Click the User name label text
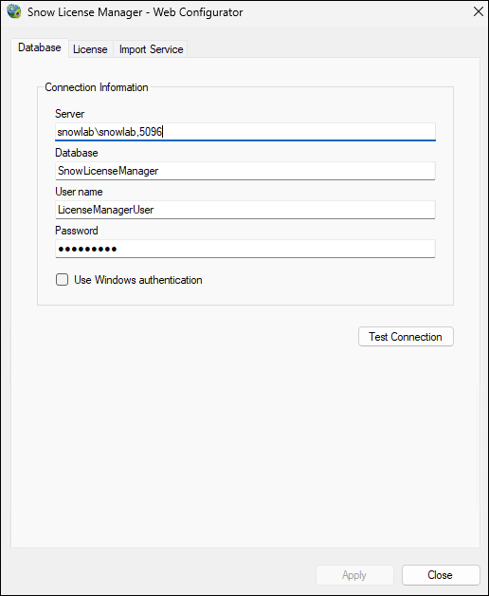The height and width of the screenshot is (596, 489). (x=79, y=192)
